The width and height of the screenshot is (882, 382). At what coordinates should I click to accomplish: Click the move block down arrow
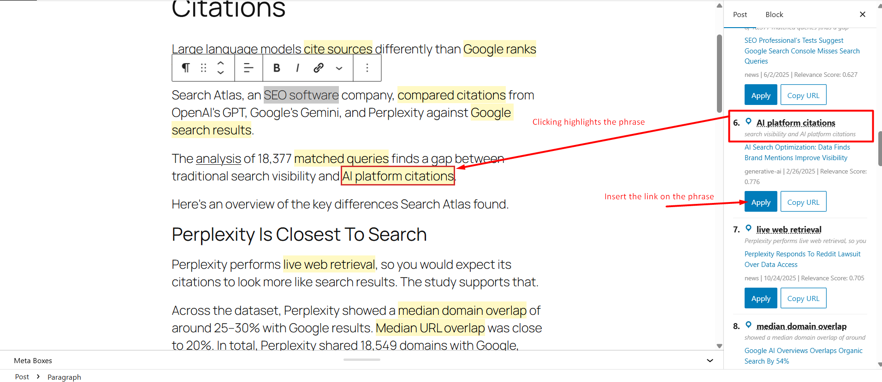(x=221, y=73)
